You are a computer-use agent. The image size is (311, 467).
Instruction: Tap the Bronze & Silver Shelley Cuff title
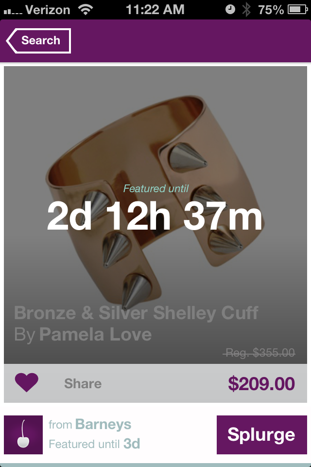[136, 313]
